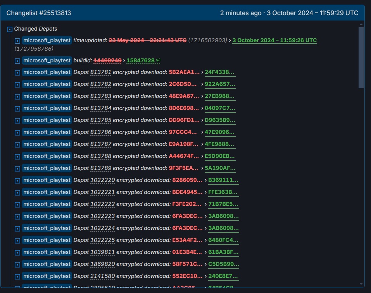Click the square icon on the timeupdated row
371x293 pixels.
point(17,41)
